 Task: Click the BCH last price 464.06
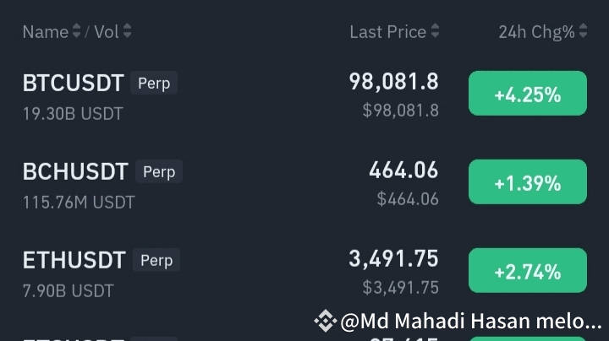pos(403,170)
